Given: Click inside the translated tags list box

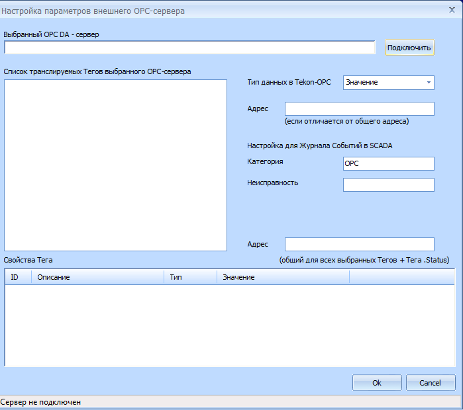Looking at the screenshot, I should [x=116, y=165].
